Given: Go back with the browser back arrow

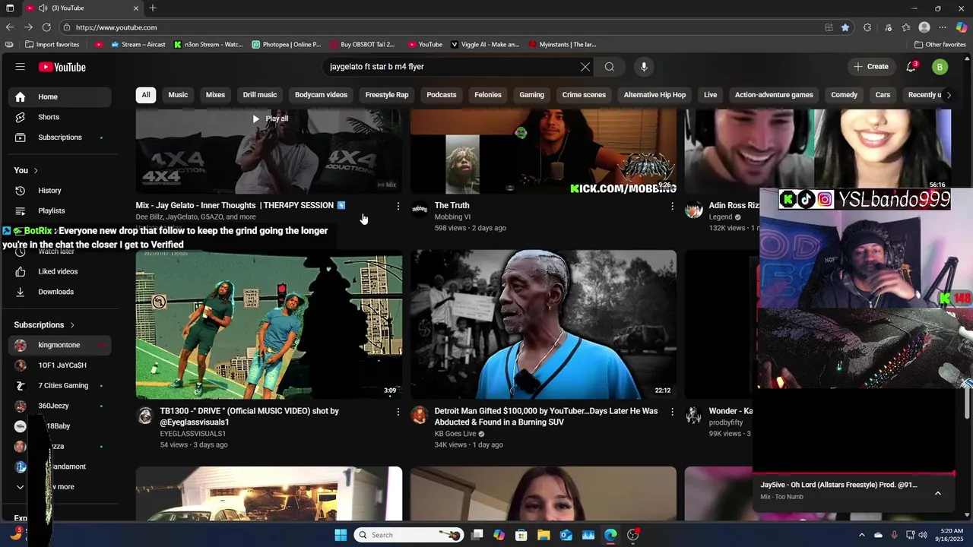Looking at the screenshot, I should click(10, 27).
